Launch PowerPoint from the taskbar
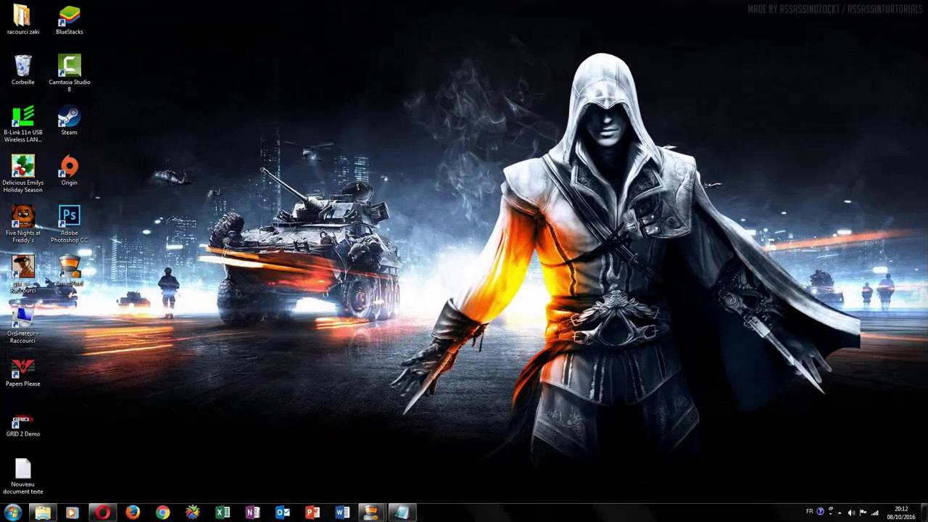928x522 pixels. click(312, 513)
